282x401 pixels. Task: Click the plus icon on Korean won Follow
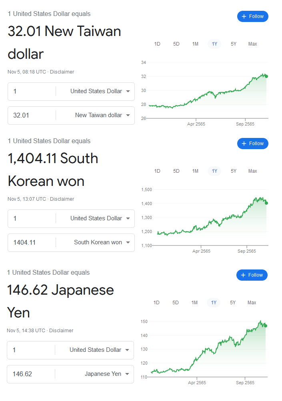pos(244,144)
